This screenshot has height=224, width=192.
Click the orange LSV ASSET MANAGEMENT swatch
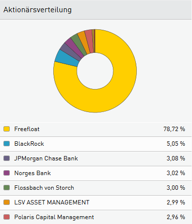tap(6, 202)
